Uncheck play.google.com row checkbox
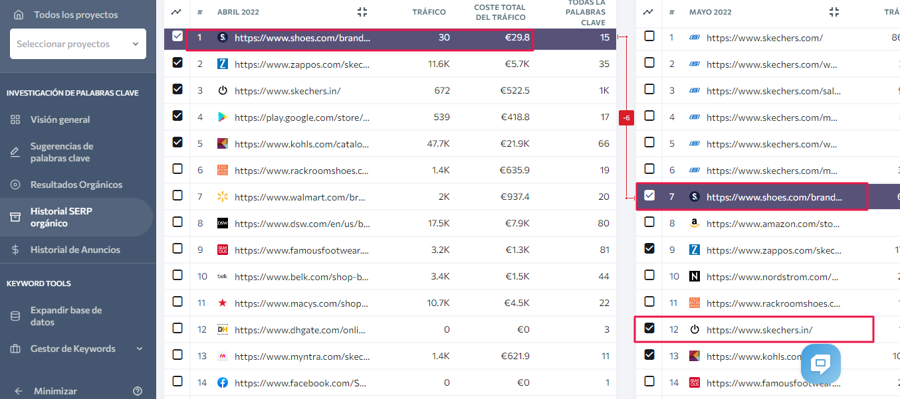Viewport: 900px width, 399px height. coord(177,116)
